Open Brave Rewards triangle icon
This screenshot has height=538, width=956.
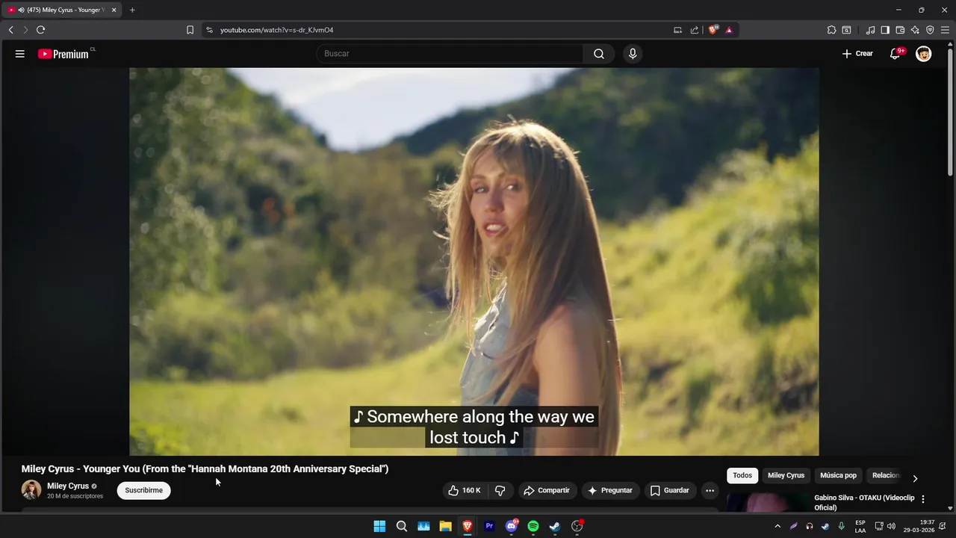(x=729, y=30)
